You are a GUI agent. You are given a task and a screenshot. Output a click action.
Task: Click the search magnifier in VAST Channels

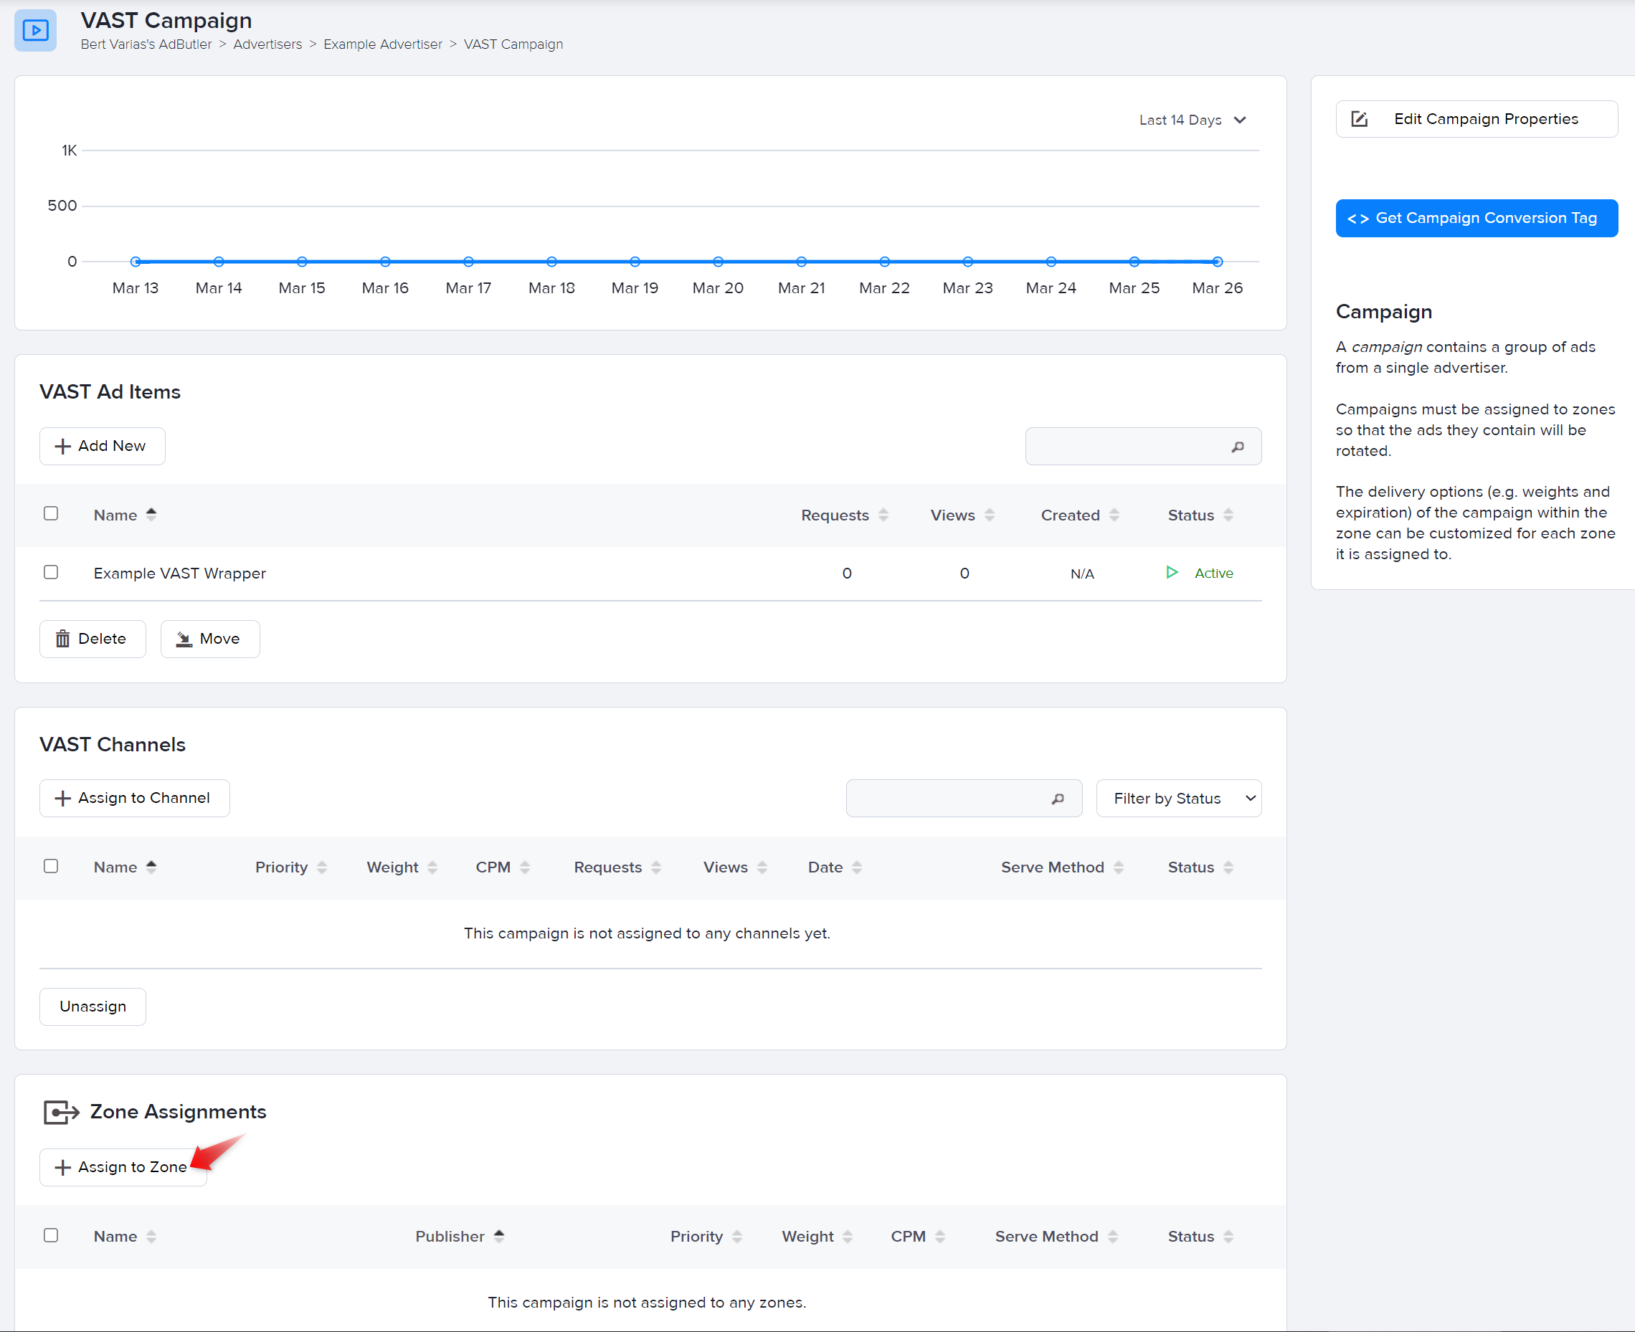tap(1058, 799)
